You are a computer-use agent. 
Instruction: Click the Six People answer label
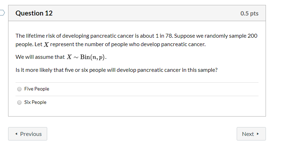35,102
